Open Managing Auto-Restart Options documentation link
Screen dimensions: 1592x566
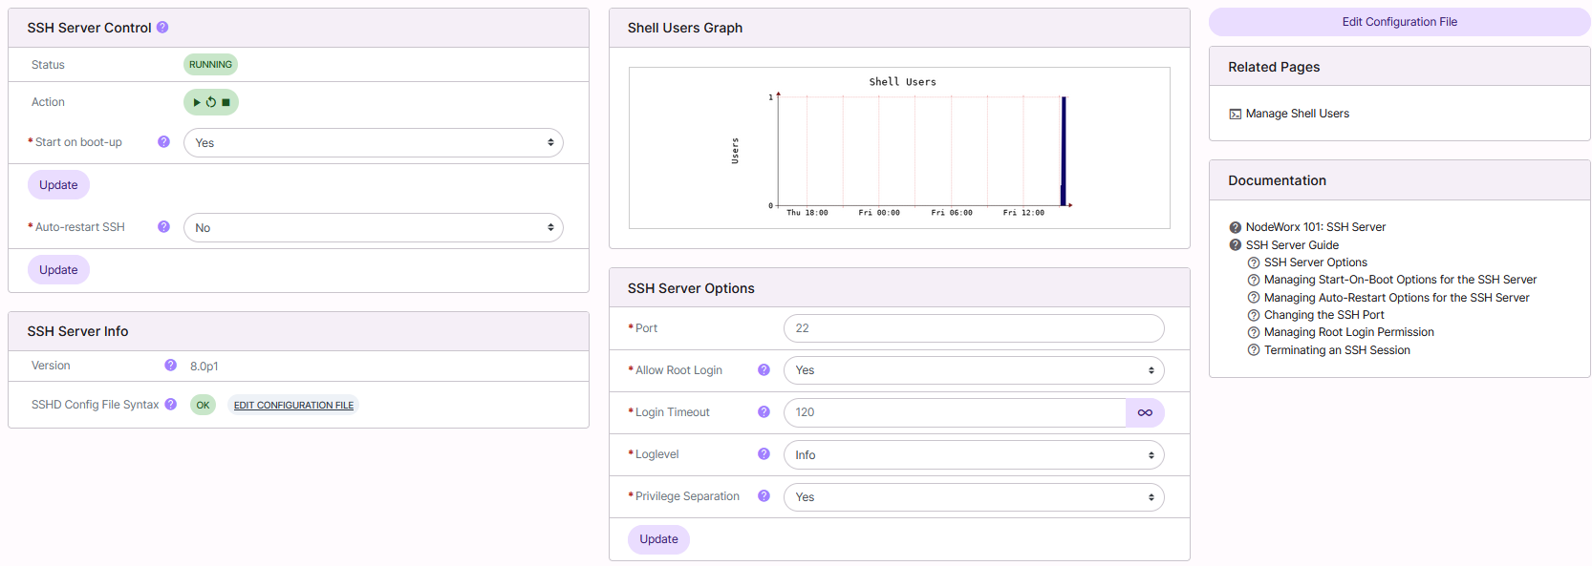tap(1396, 298)
